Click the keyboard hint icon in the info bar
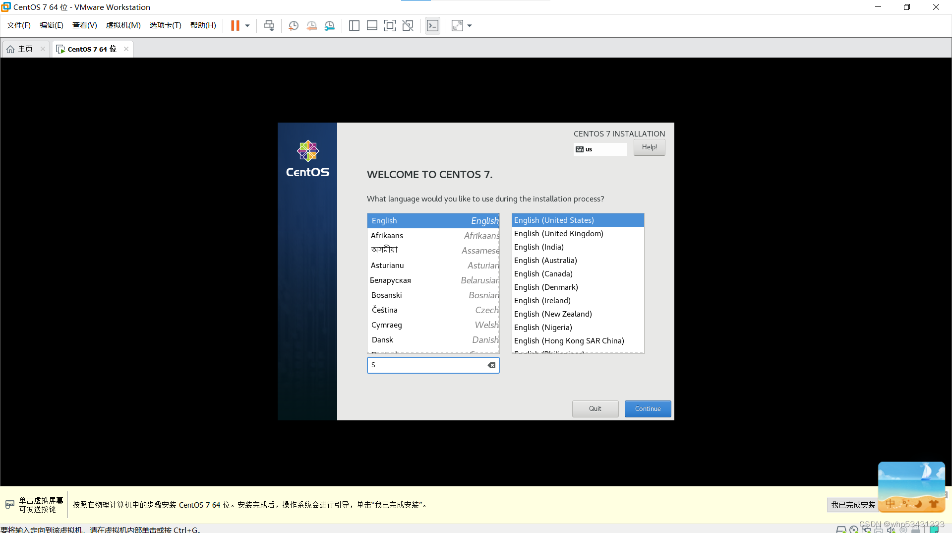Viewport: 952px width, 533px height. point(9,505)
